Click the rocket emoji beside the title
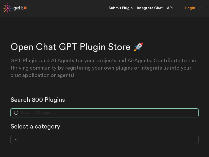Viewport: 209px width, 157px height. (x=138, y=47)
